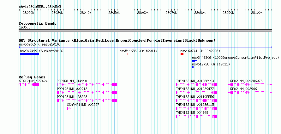Select the nsv160741 red loss block
281x134 pixels.
click(182, 54)
